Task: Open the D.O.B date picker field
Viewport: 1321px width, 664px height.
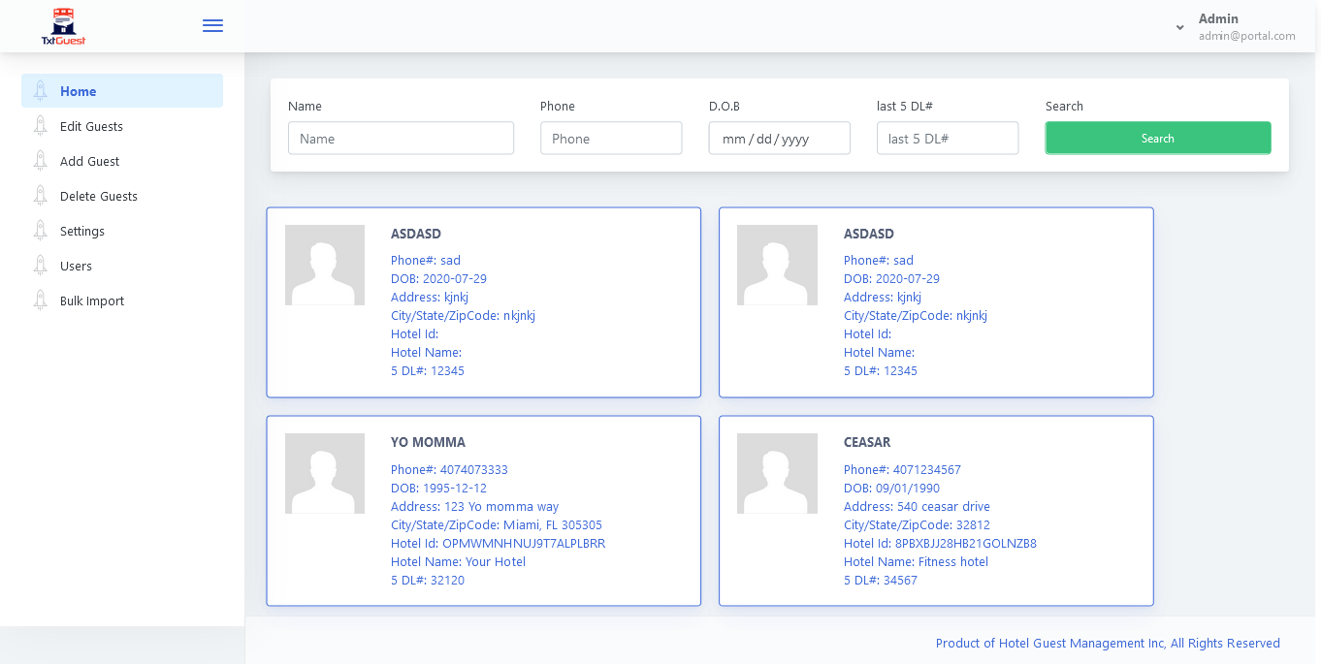Action: tap(779, 139)
